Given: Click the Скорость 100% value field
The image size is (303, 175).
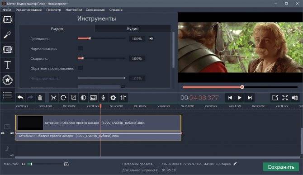Looking at the screenshot, I should click(137, 58).
